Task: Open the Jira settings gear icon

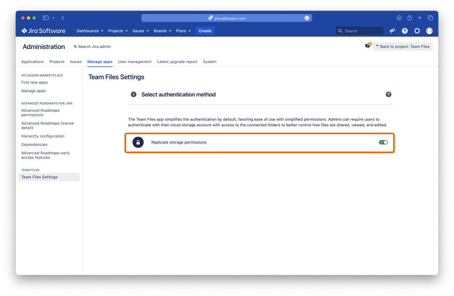Action: tap(417, 31)
